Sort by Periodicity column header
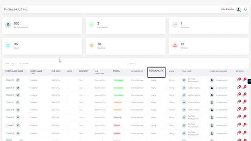This screenshot has height=141, width=251. 156,70
